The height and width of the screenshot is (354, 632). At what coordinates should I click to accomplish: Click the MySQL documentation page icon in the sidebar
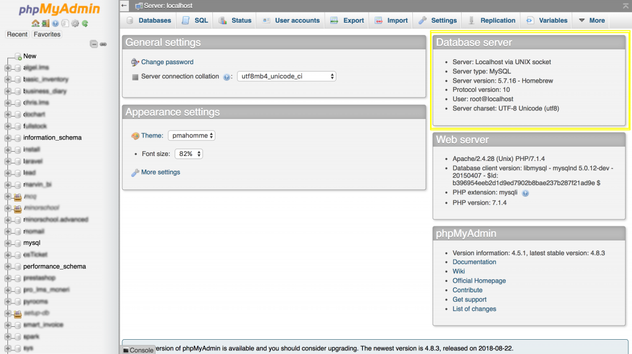tap(65, 23)
